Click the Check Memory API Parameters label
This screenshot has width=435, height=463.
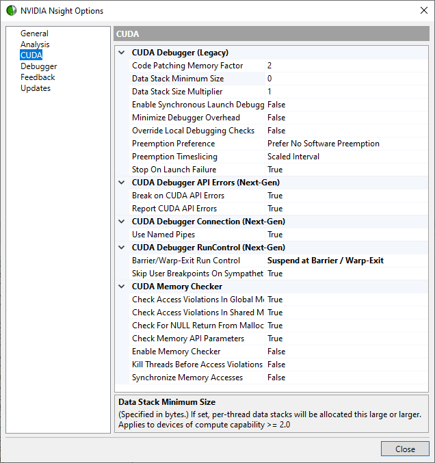click(188, 339)
